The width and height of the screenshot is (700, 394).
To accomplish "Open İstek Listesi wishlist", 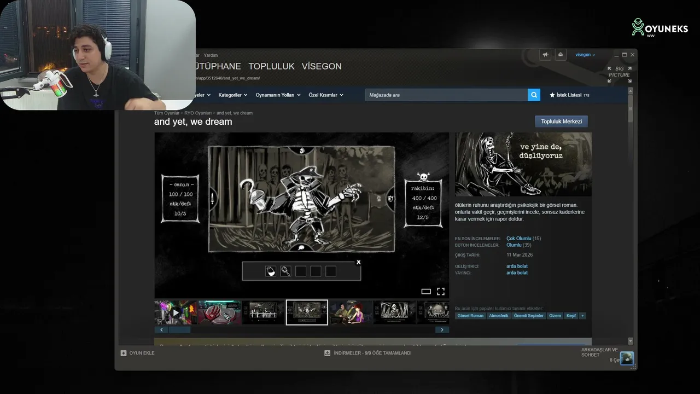I will click(569, 95).
